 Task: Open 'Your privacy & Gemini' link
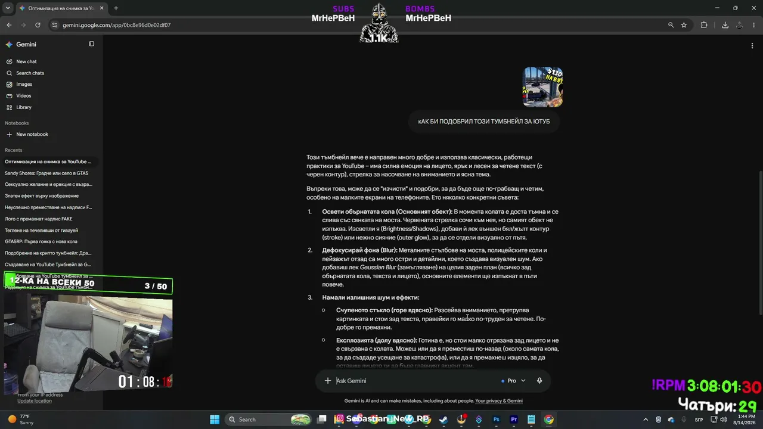pos(499,401)
